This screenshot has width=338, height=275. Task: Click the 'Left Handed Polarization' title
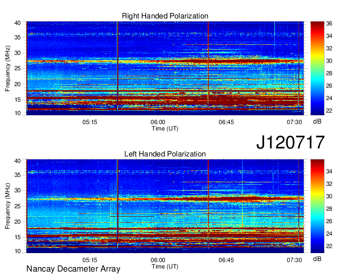tap(165, 154)
